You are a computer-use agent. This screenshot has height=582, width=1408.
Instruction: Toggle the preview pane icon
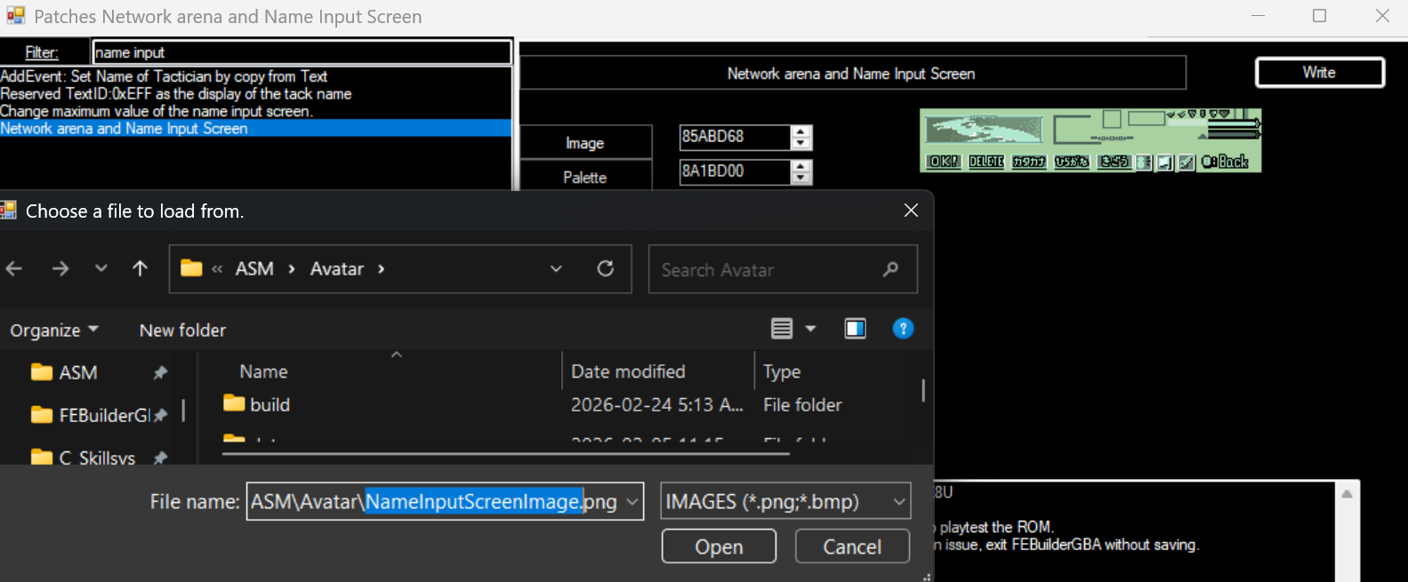(x=855, y=329)
